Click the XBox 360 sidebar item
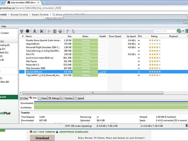188x141 pixels. [4, 82]
